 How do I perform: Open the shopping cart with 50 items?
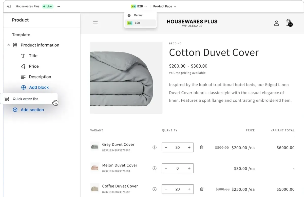289,23
